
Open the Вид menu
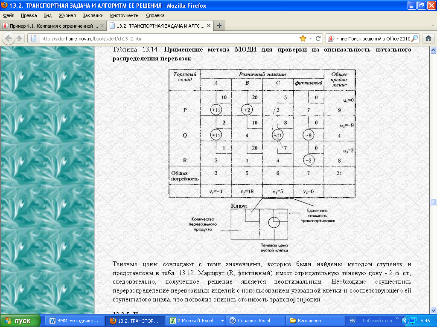click(48, 16)
